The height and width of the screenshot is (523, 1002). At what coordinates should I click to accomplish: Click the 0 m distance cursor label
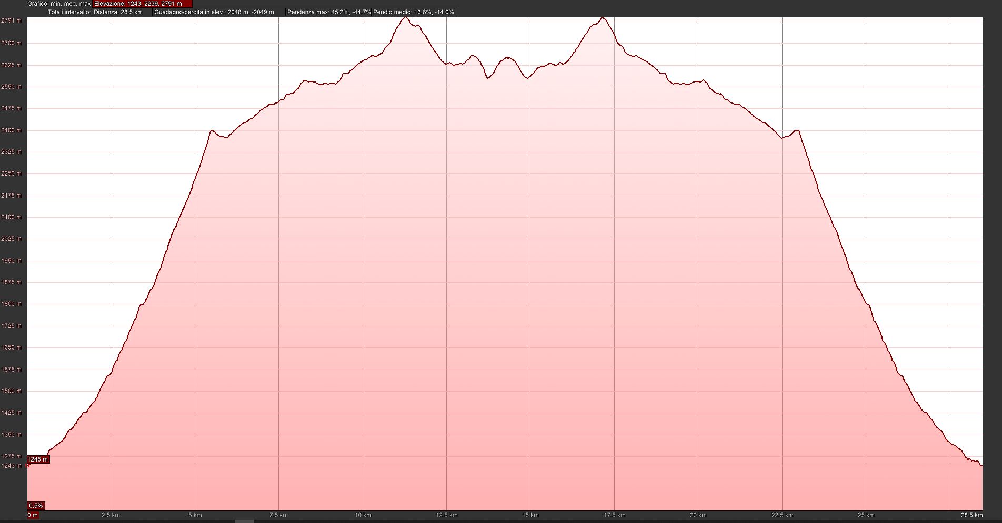pyautogui.click(x=33, y=515)
